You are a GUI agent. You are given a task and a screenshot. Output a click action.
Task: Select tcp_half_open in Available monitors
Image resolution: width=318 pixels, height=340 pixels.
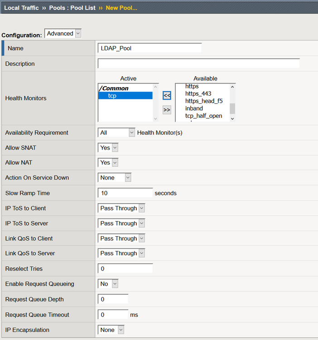coord(203,116)
